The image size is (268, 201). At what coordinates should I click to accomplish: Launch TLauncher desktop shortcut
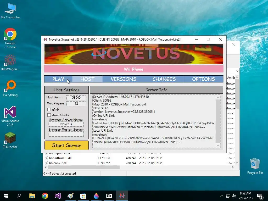pos(10,140)
